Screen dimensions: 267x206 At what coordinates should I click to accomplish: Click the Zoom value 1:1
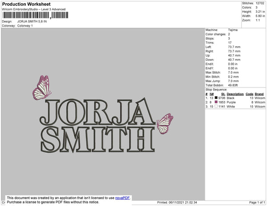pyautogui.click(x=258, y=20)
